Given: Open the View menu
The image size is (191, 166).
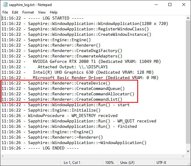Looking at the screenshot, I should click(x=42, y=12).
